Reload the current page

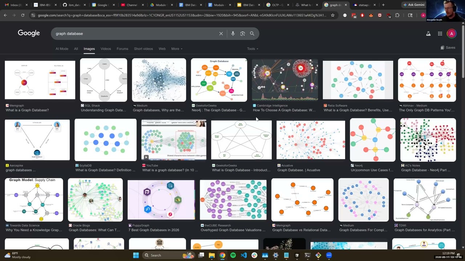pyautogui.click(x=23, y=15)
